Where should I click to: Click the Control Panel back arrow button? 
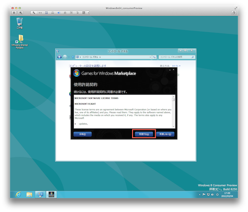60,57
